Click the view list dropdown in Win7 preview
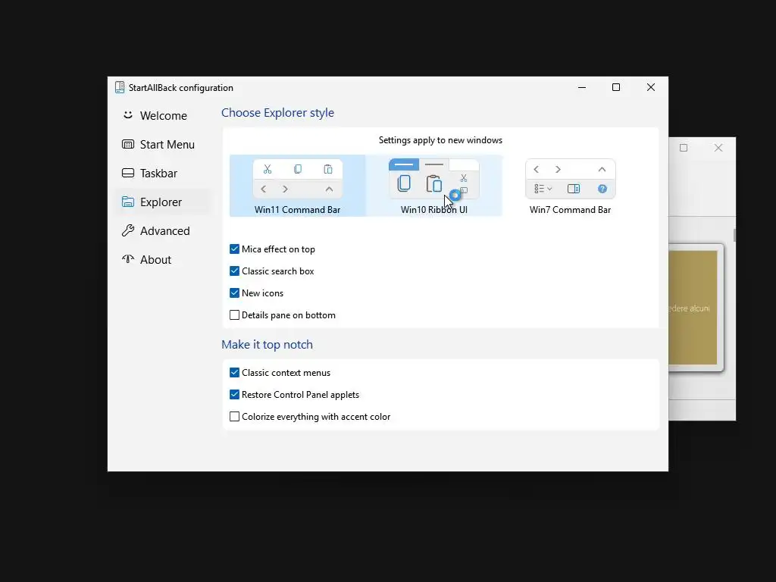The image size is (776, 582). click(543, 189)
